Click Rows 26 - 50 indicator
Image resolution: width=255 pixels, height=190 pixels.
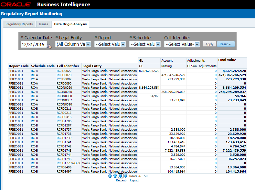(138, 176)
